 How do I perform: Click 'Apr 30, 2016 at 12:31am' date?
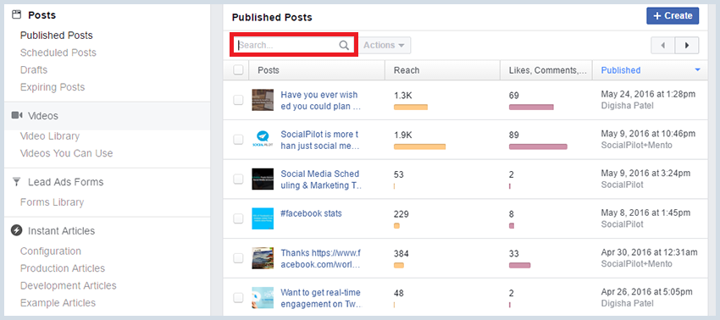click(650, 252)
